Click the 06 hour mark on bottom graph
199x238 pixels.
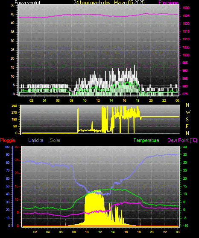point(61,232)
